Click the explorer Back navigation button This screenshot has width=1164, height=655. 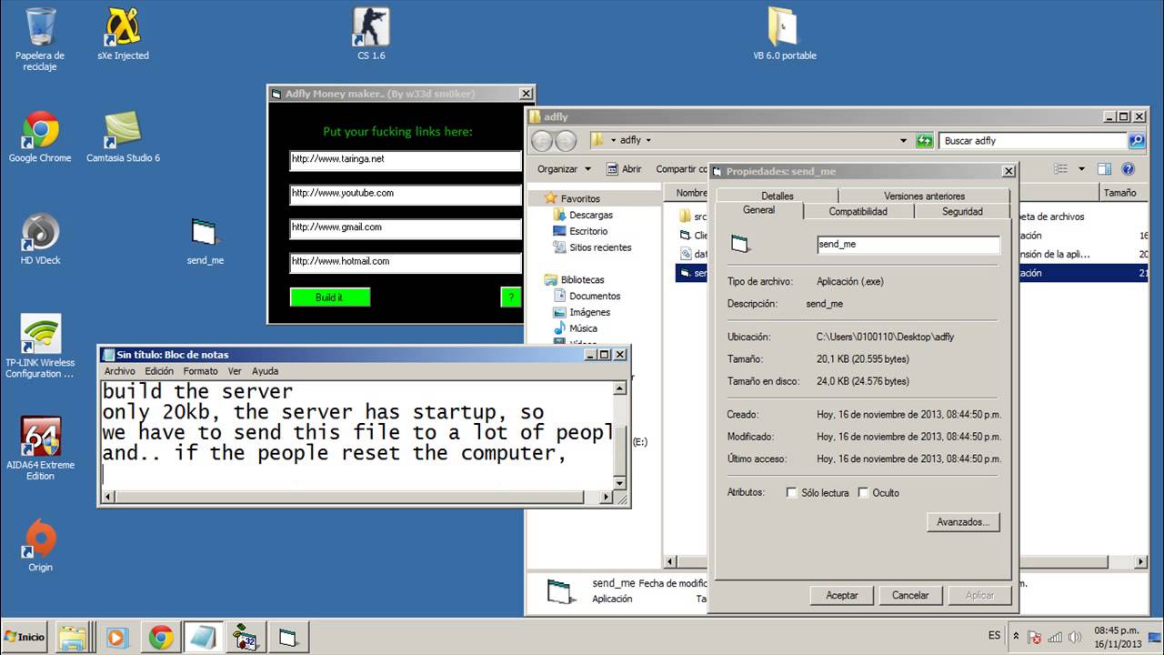coord(542,141)
